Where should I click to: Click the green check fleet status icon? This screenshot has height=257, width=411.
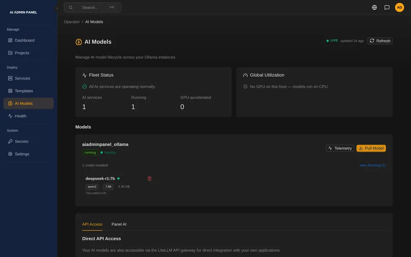[84, 87]
